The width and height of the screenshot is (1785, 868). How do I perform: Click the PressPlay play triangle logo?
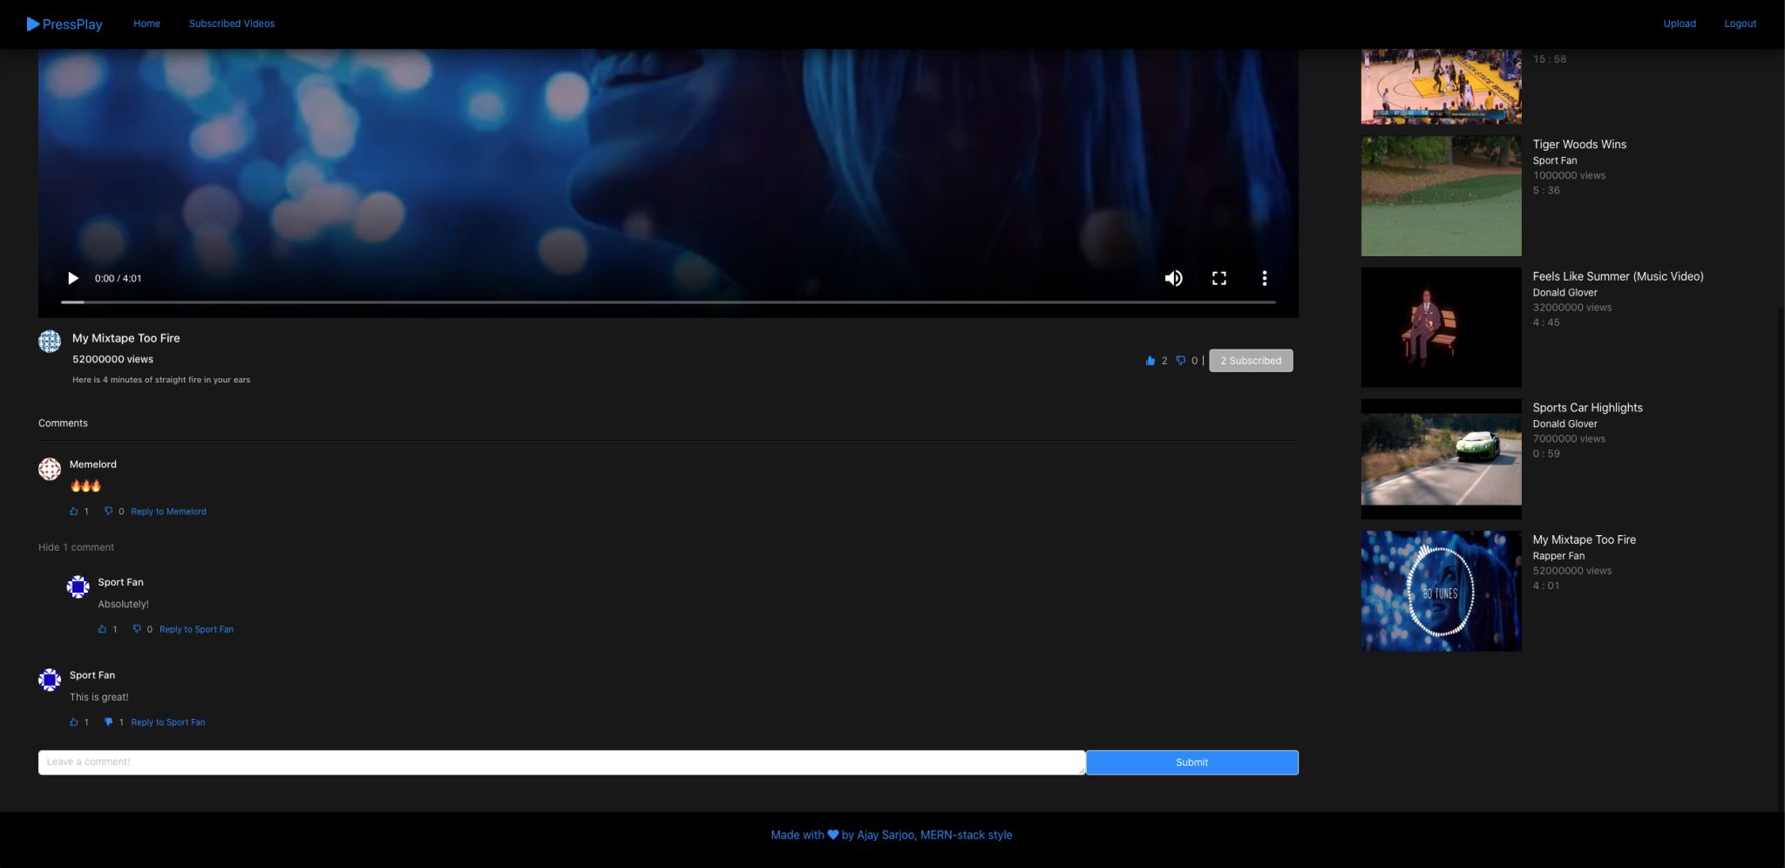coord(31,24)
